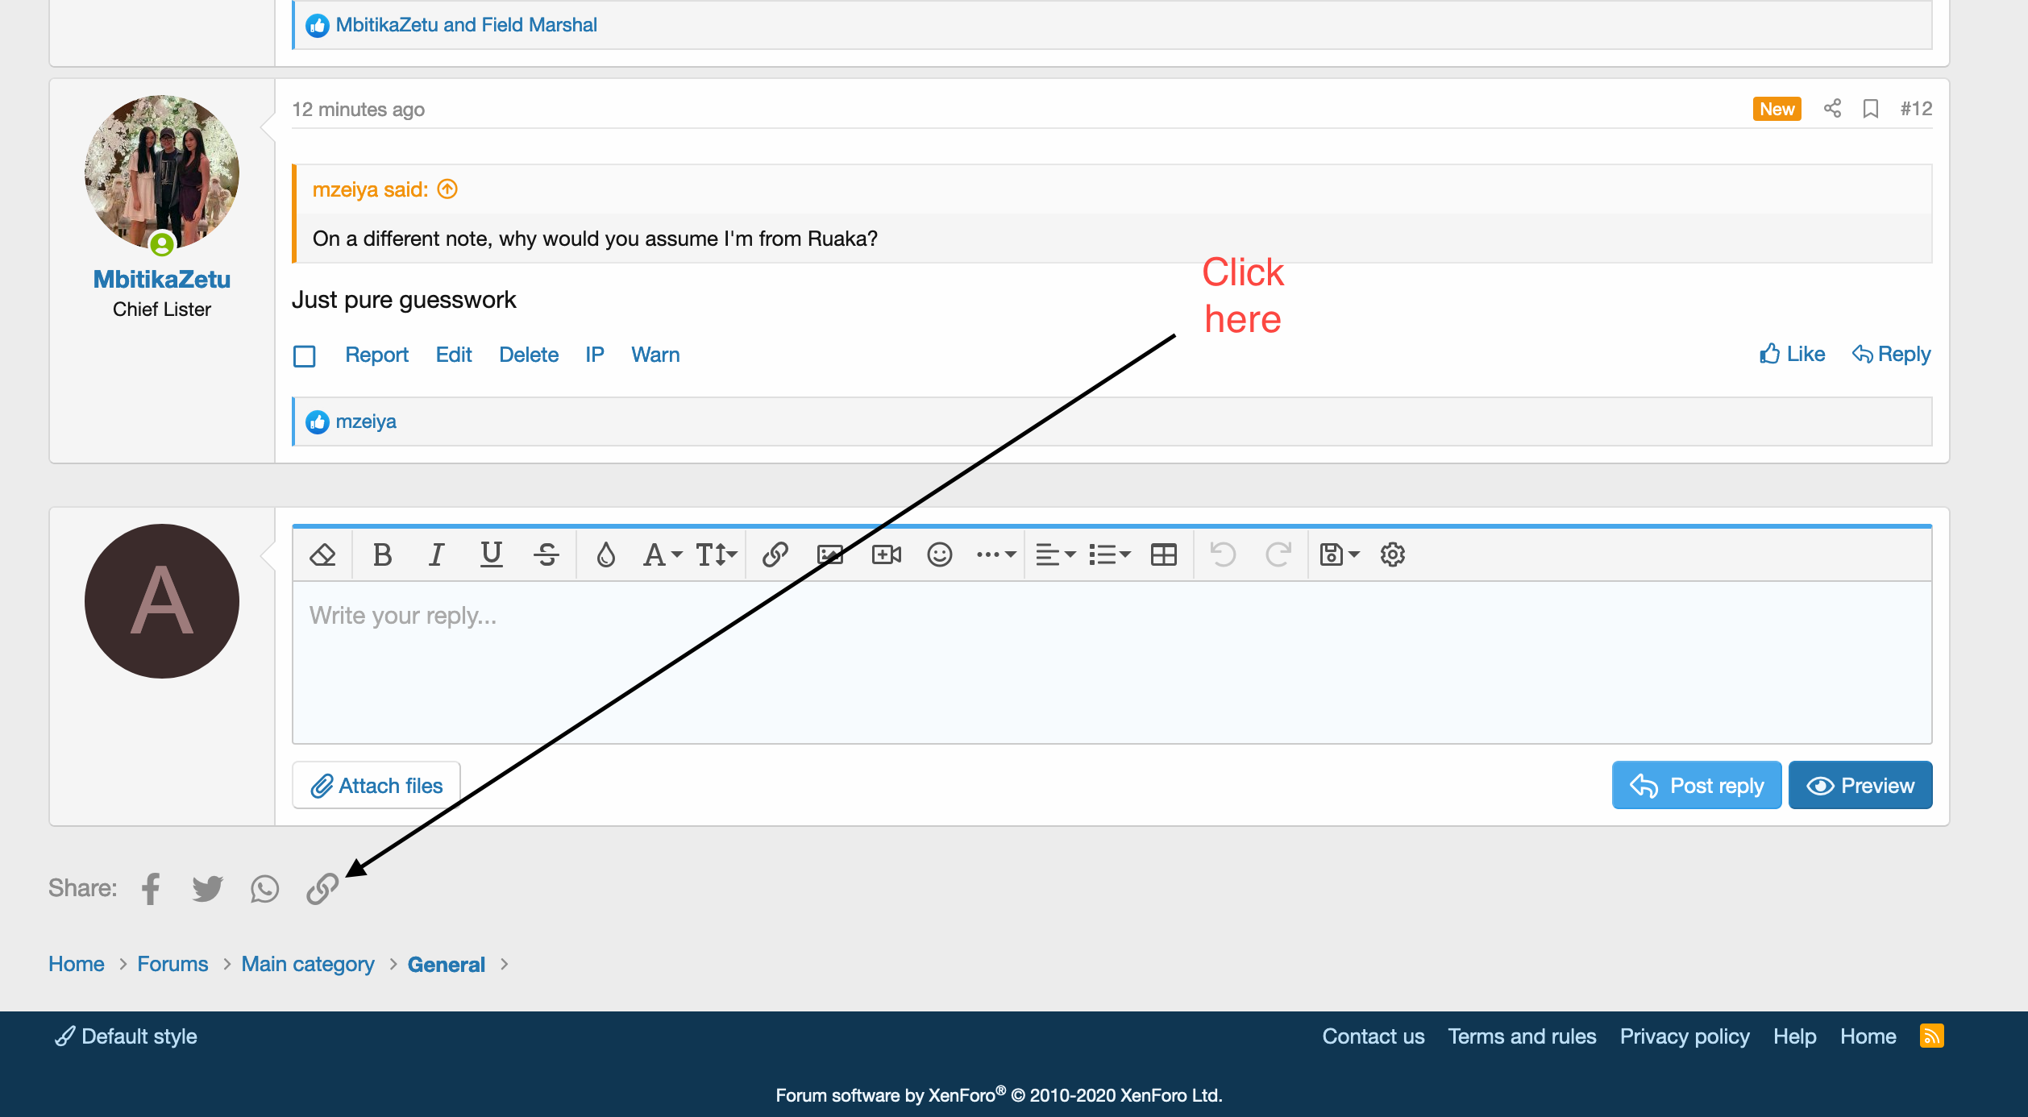The height and width of the screenshot is (1117, 2028).
Task: Click the remove formatting eraser icon
Action: [322, 554]
